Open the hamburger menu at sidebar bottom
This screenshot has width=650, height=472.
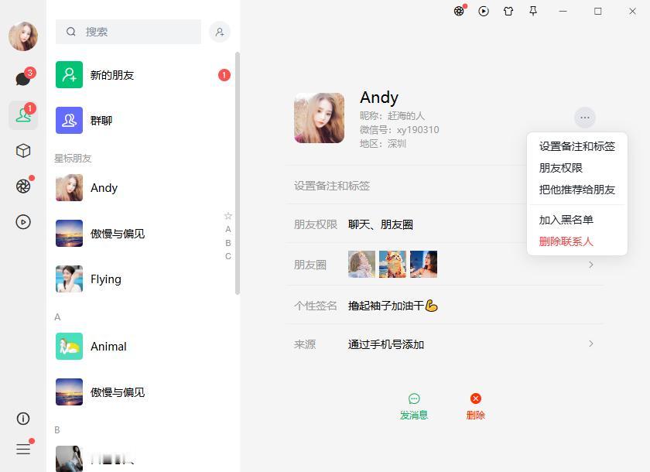point(23,449)
